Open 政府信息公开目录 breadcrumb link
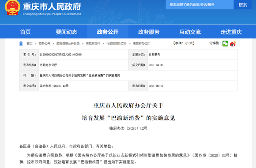The height and width of the screenshot is (168, 256). click(x=68, y=44)
